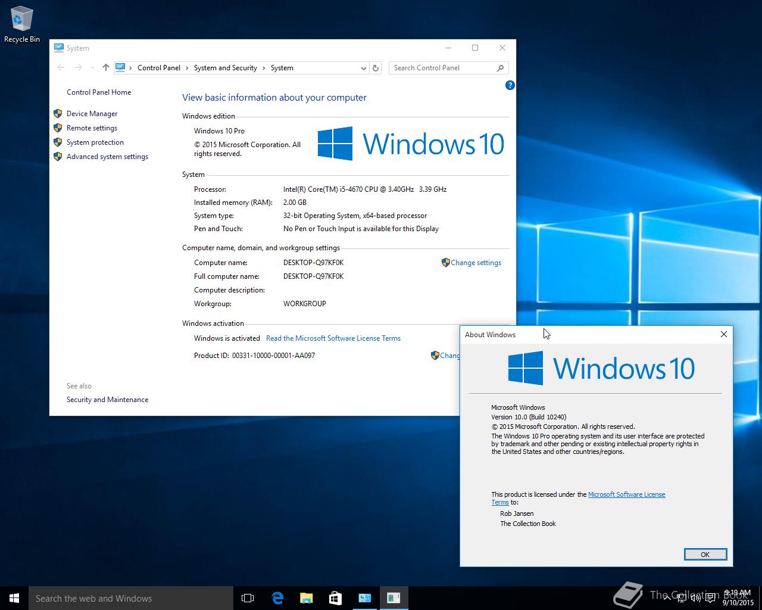Image resolution: width=762 pixels, height=610 pixels.
Task: Minimize the System window
Action: click(x=448, y=48)
